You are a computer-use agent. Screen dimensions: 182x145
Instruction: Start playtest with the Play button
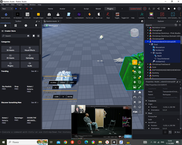16,9
